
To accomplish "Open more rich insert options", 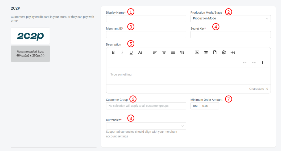I will coord(233,52).
